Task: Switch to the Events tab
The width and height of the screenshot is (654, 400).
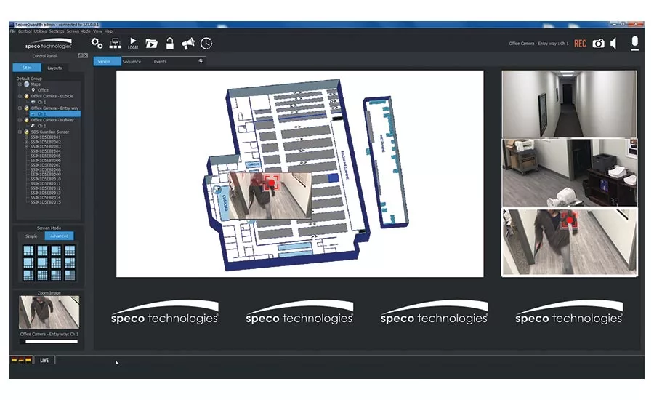Action: 160,62
